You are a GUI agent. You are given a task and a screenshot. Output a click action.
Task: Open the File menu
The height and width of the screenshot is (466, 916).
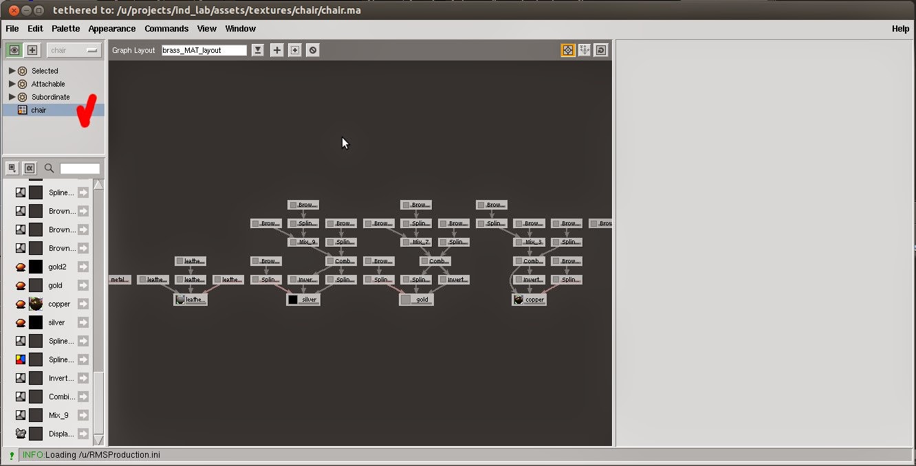click(12, 29)
